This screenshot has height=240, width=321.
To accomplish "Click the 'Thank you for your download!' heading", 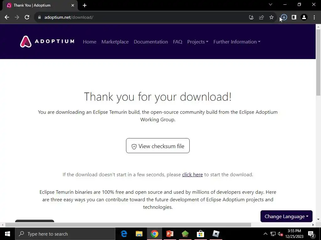I will 158,97.
